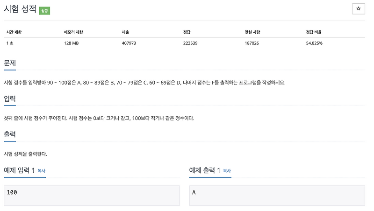Select the 정답 비율 column header
The height and width of the screenshot is (211, 374).
(314, 32)
